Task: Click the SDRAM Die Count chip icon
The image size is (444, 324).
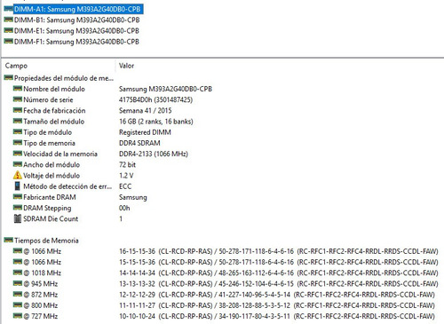Action: [x=18, y=218]
